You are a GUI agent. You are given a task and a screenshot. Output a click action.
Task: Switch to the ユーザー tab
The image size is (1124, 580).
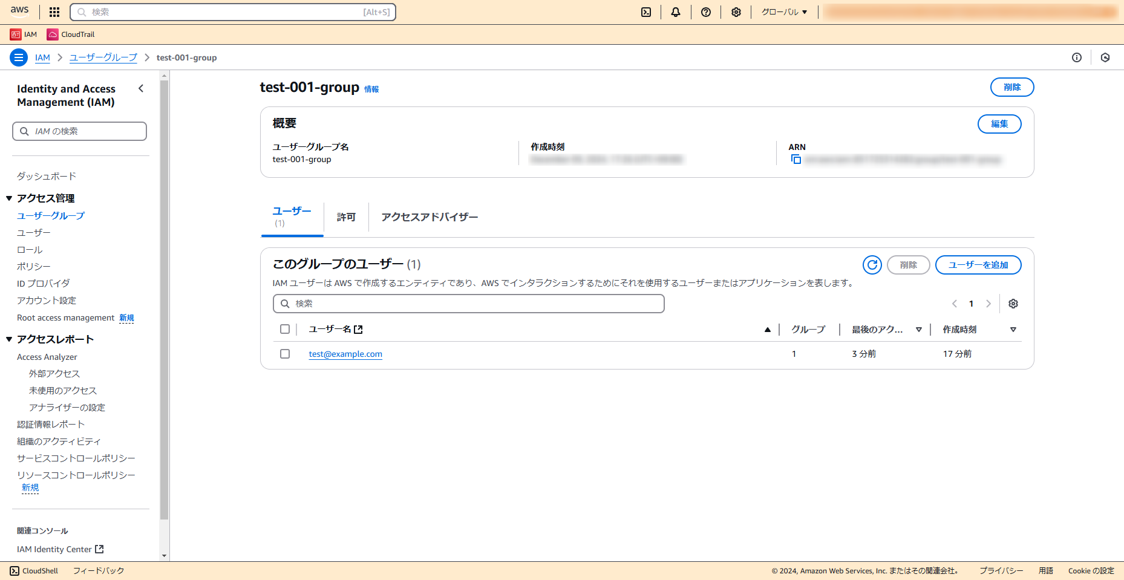(x=292, y=217)
